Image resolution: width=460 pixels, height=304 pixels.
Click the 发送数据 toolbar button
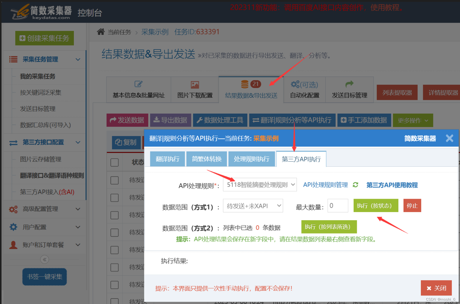pyautogui.click(x=127, y=120)
